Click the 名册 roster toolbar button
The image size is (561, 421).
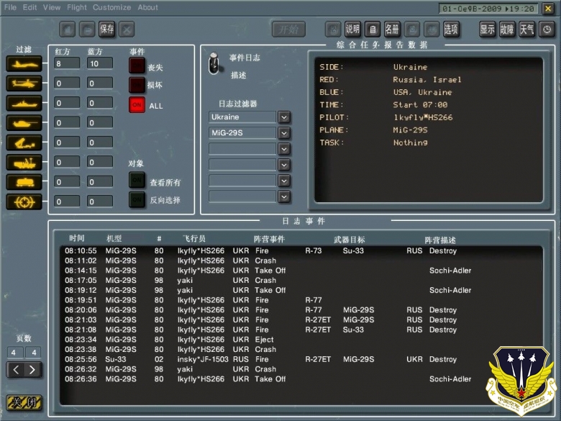(392, 30)
